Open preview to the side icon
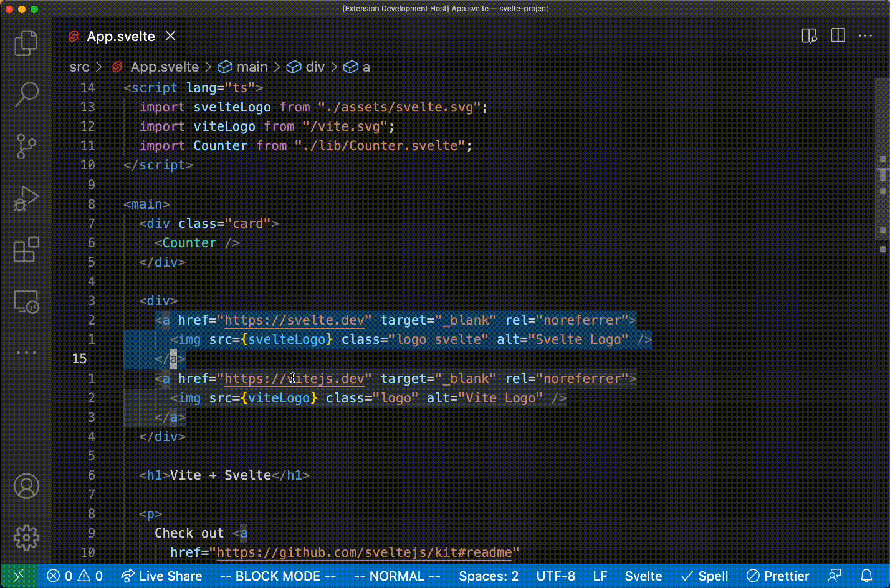The width and height of the screenshot is (890, 588). [x=809, y=36]
